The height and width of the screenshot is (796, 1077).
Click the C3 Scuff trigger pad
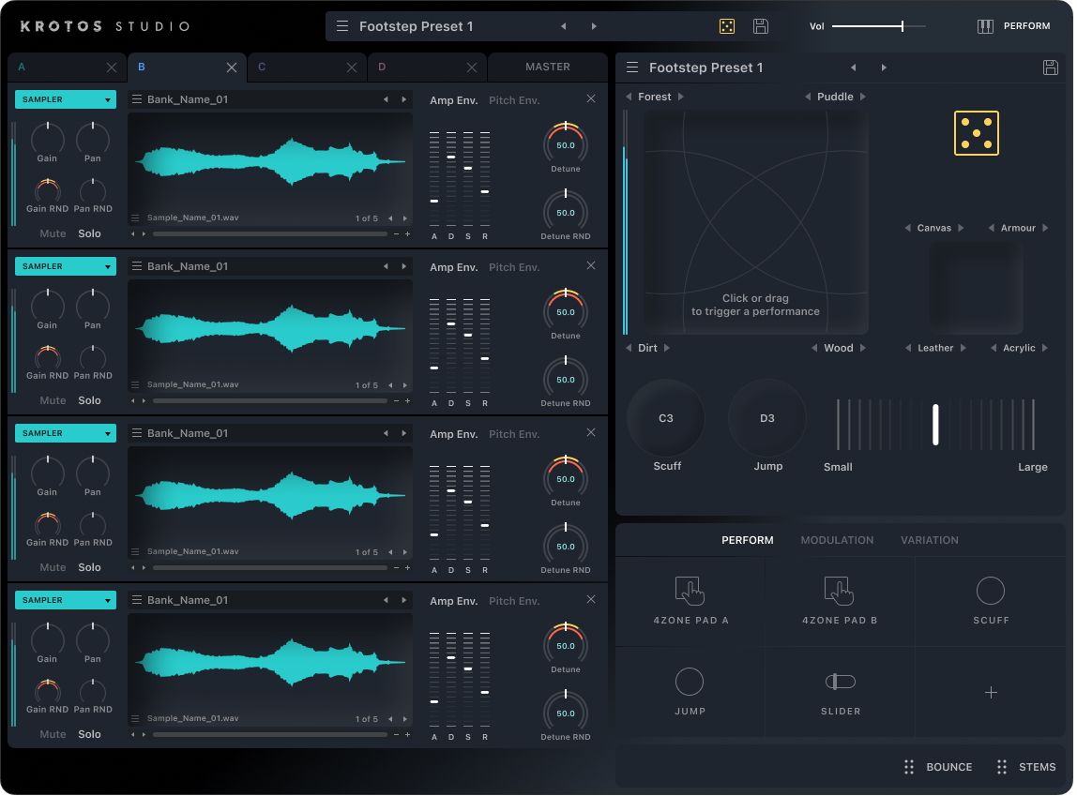click(x=665, y=418)
